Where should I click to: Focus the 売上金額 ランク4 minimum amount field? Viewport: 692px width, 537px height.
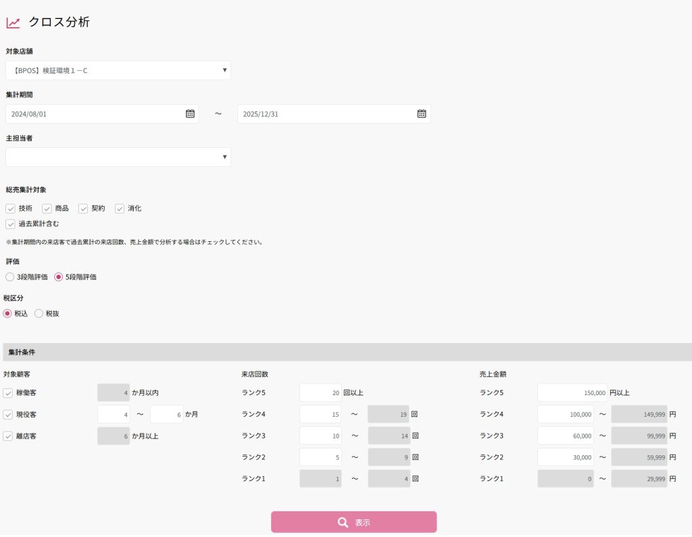(x=565, y=414)
